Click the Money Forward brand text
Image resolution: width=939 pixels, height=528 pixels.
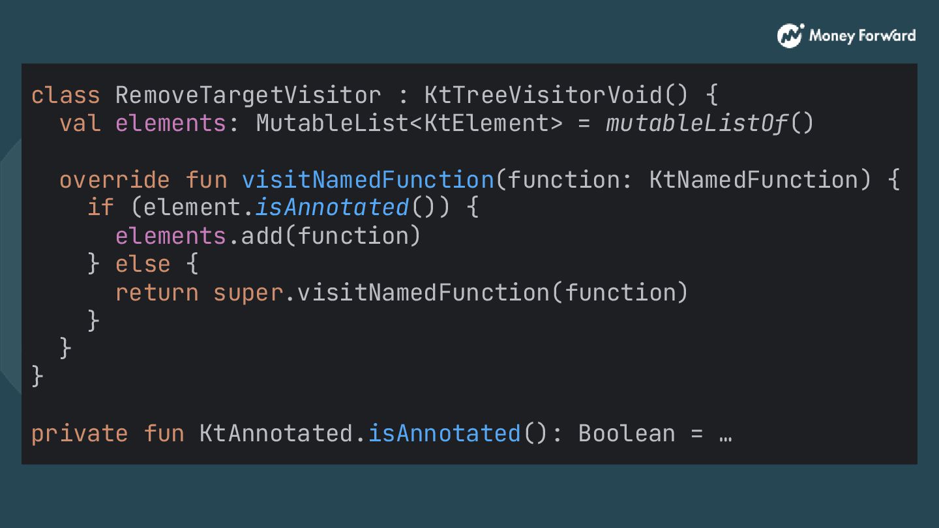point(862,35)
